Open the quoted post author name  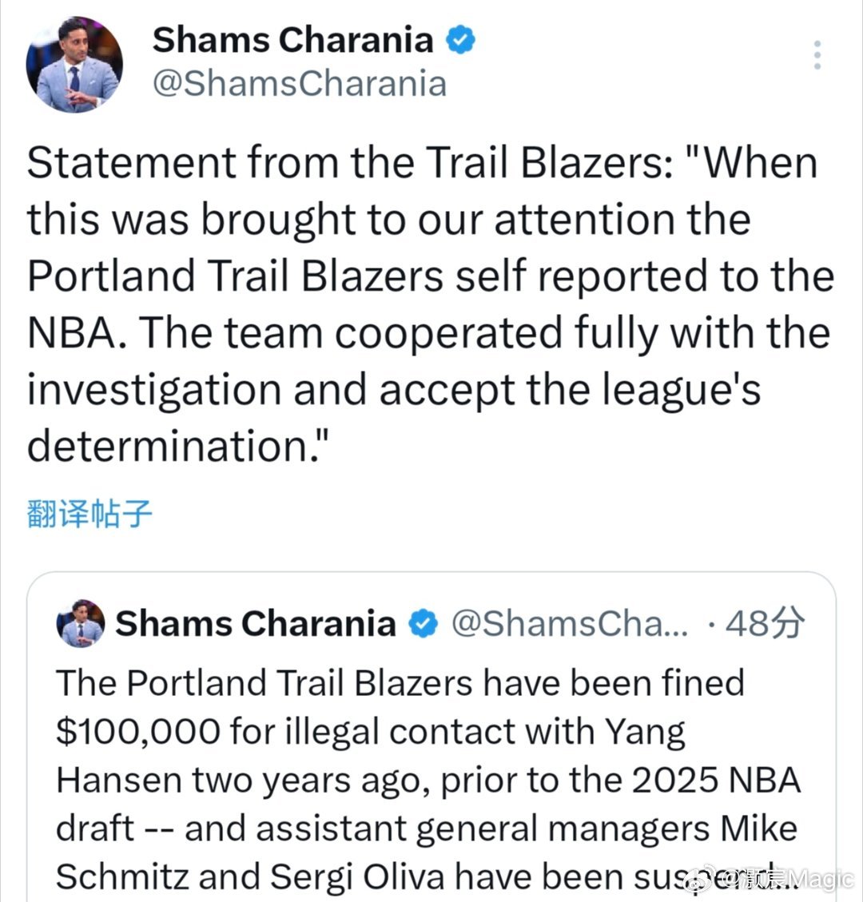[x=255, y=624]
